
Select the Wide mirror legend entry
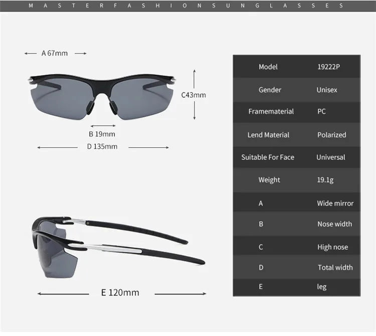335,203
